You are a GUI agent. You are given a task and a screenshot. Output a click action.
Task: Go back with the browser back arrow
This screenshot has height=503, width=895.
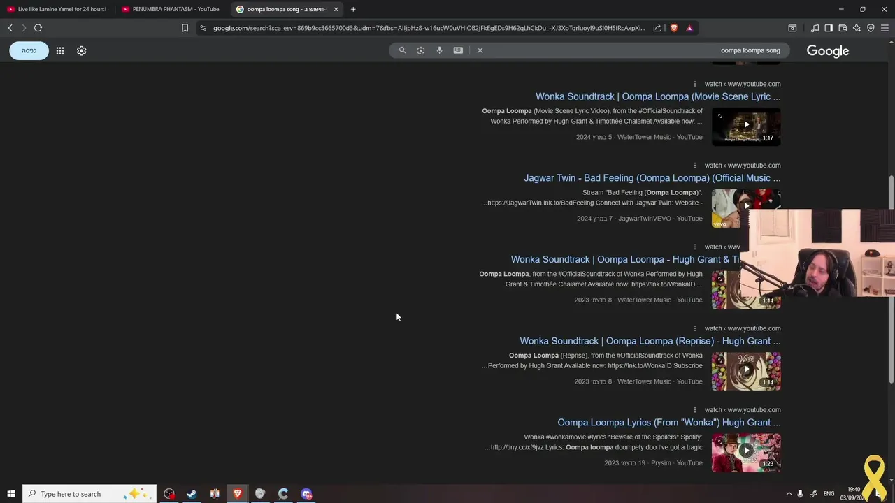10,28
